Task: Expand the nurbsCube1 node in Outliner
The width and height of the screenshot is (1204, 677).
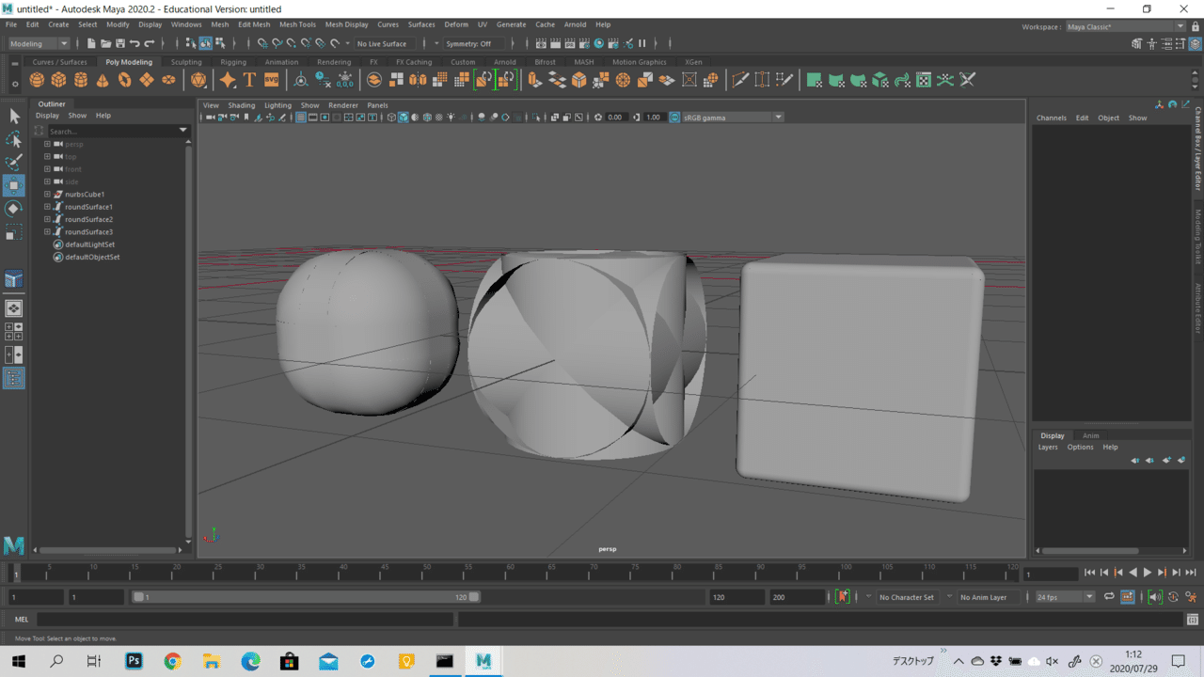Action: 47,195
